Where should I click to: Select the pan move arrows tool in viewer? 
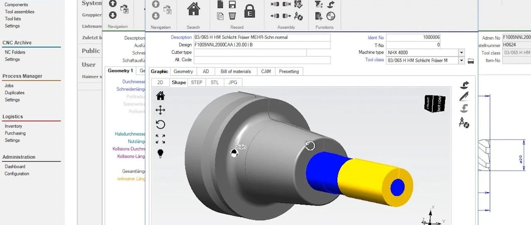coord(160,110)
